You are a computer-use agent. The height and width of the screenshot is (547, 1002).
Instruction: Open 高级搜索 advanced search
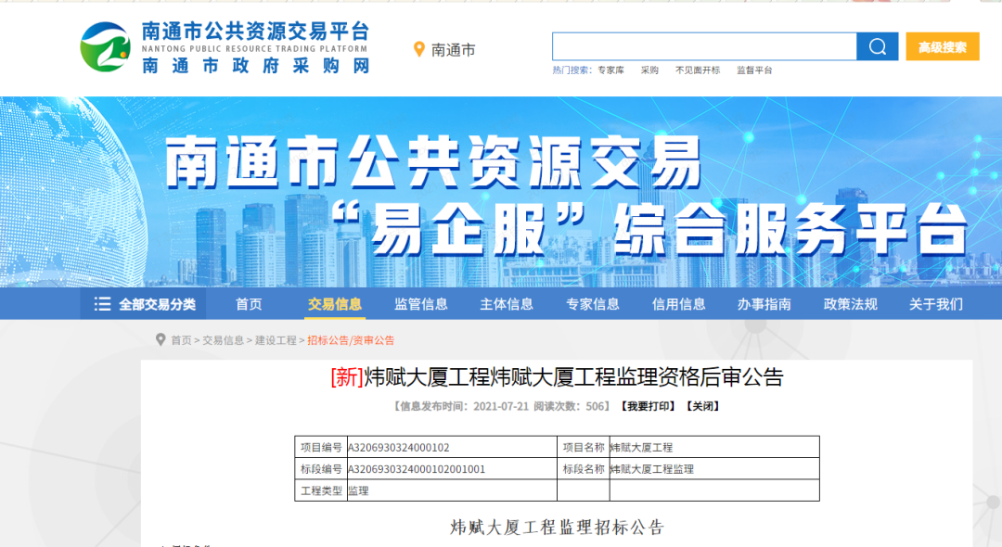[x=943, y=45]
